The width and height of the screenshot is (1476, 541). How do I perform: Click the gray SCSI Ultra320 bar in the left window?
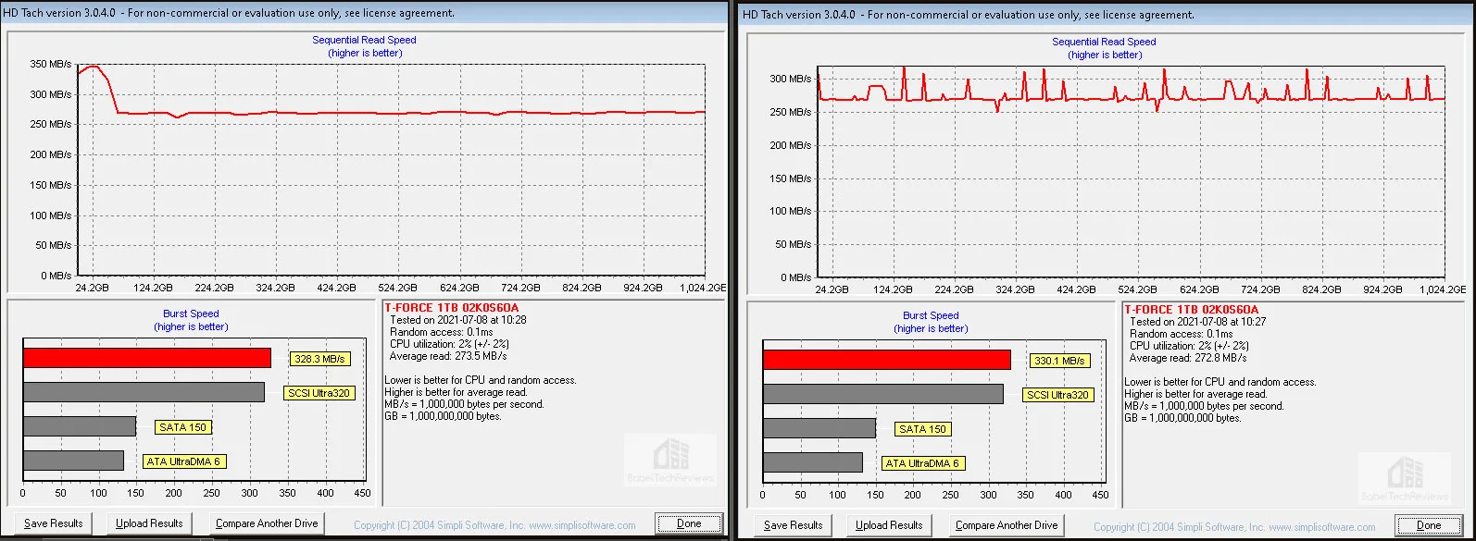click(x=144, y=392)
